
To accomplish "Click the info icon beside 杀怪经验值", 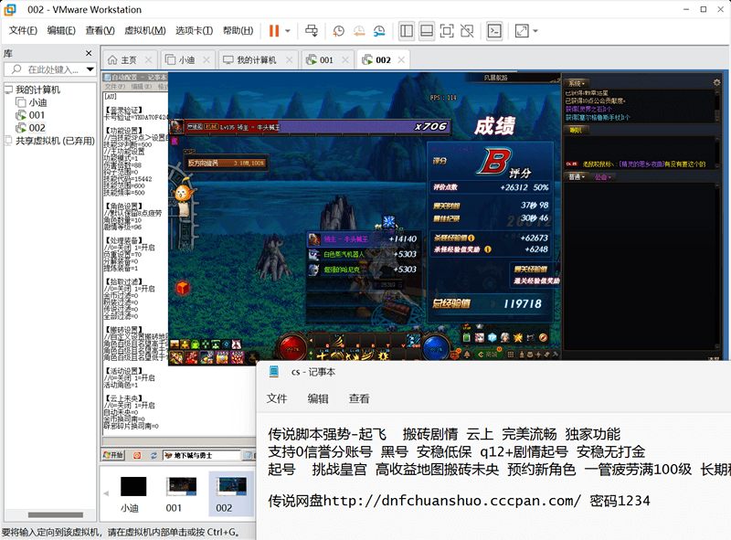I will pyautogui.click(x=471, y=238).
